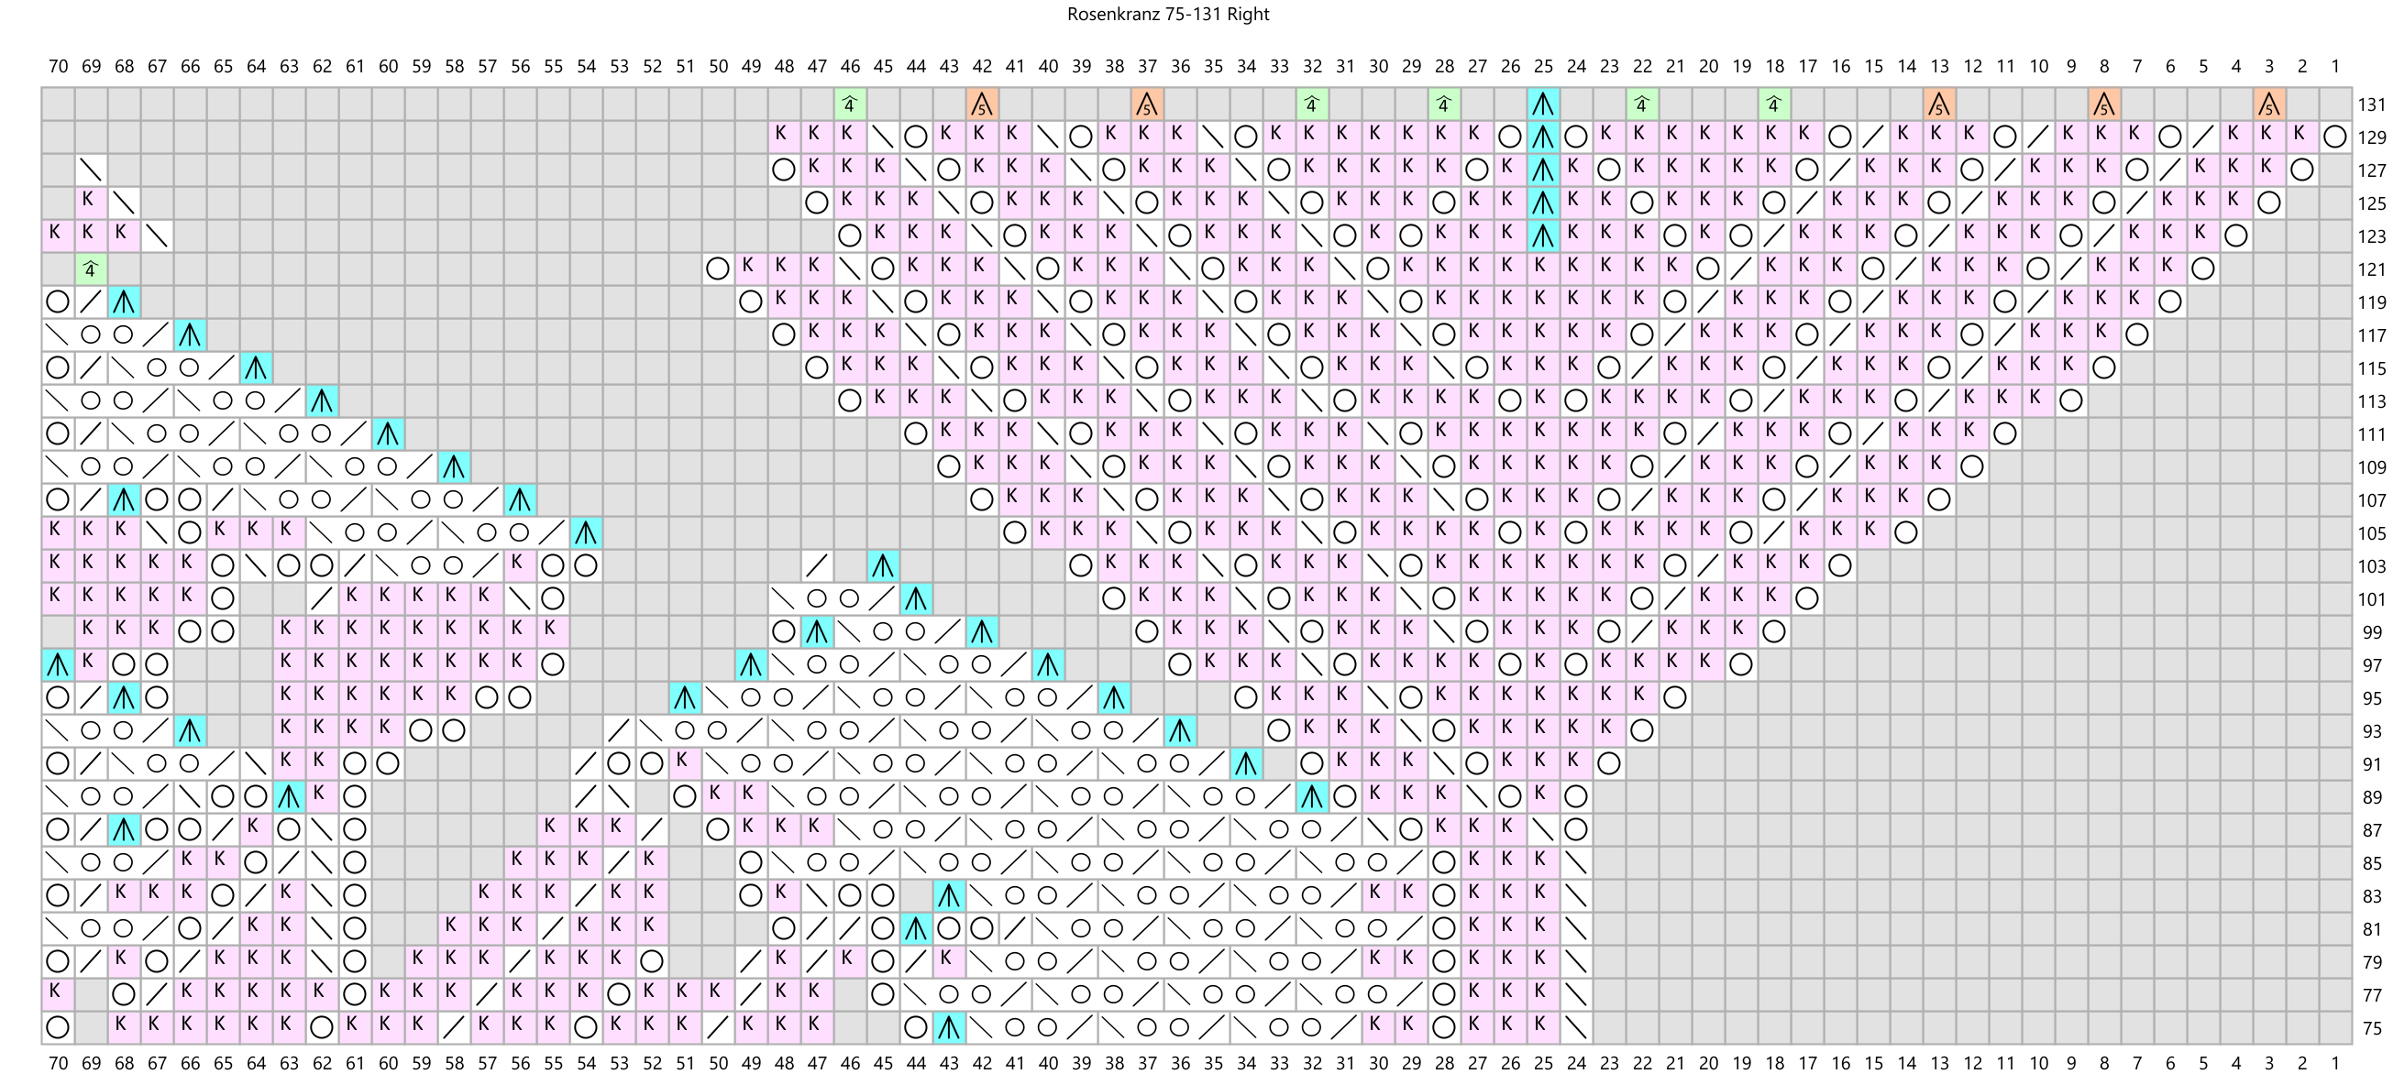Select cyan decrease cell at column 25, row 131
2393x1085 pixels.
[x=1543, y=104]
